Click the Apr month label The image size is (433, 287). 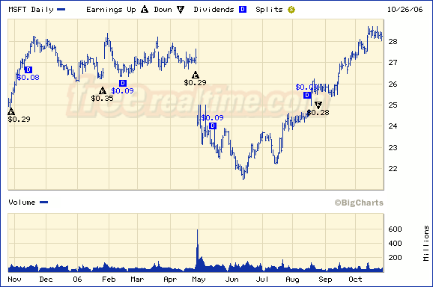(170, 280)
